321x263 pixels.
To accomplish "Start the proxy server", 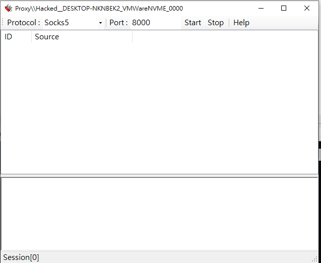I will (192, 23).
